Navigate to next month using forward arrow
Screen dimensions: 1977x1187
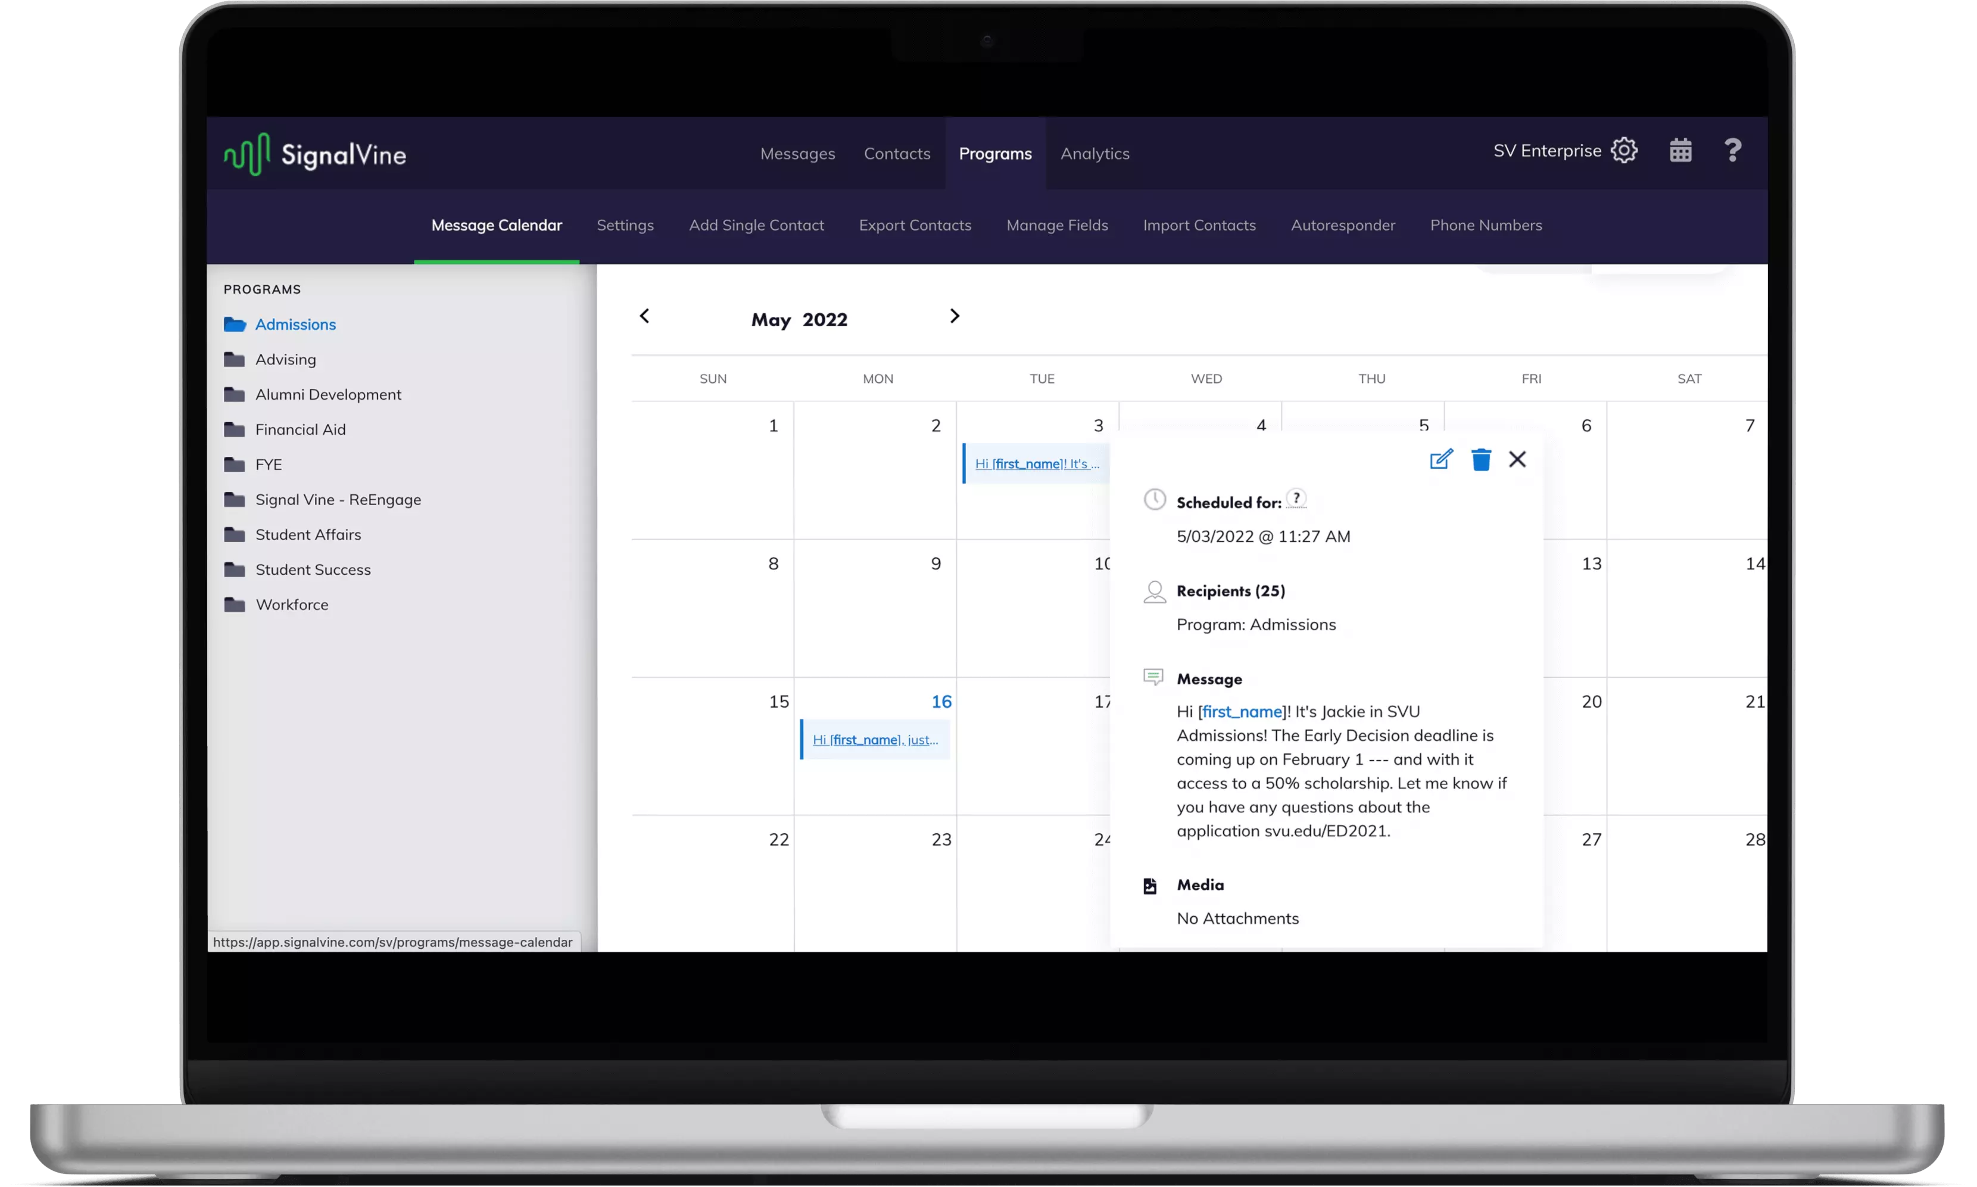pos(953,316)
